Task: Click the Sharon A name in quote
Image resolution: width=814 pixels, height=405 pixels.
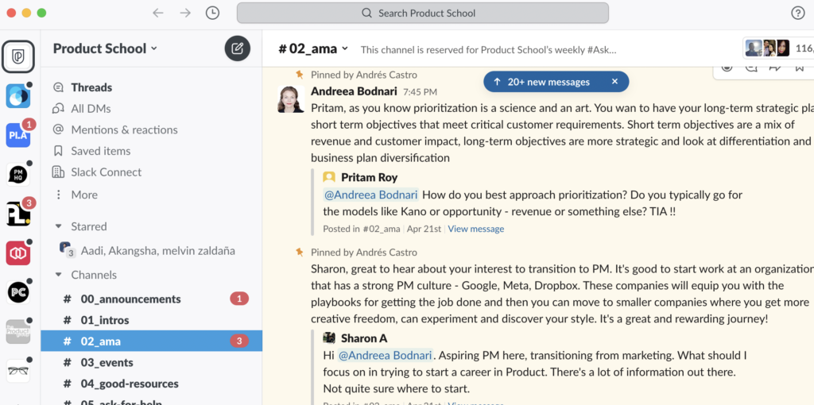Action: point(365,338)
